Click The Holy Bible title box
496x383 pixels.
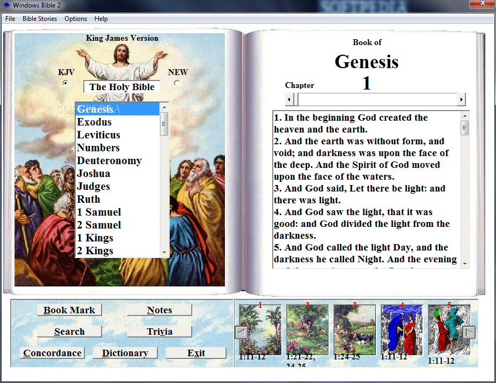tap(122, 87)
